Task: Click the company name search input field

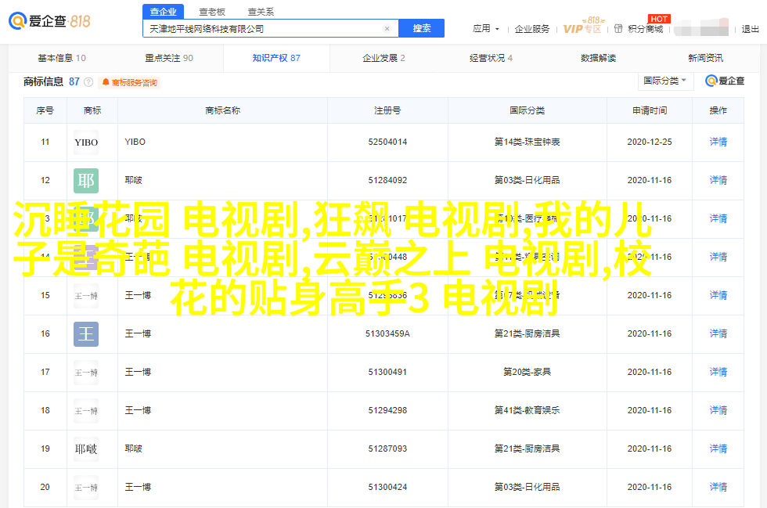Action: click(x=262, y=28)
